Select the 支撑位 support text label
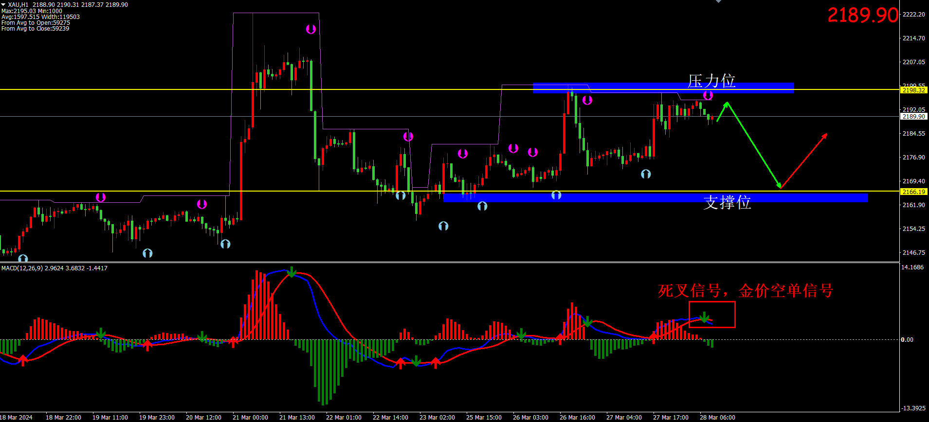 [x=727, y=202]
